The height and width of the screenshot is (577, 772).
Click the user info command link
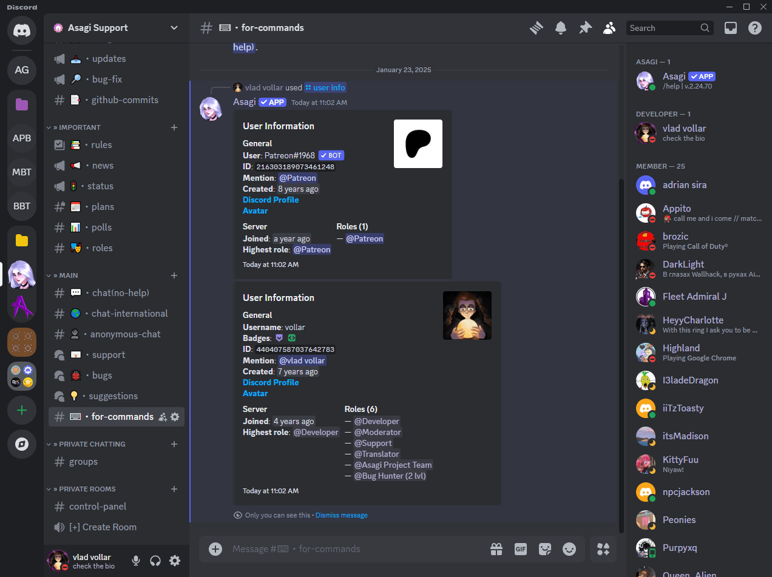(325, 87)
